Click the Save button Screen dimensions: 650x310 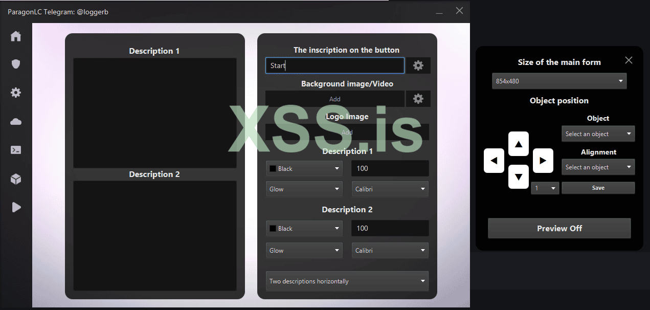point(598,188)
